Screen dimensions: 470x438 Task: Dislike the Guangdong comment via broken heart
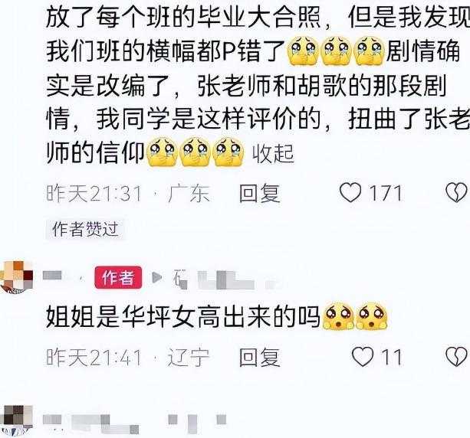point(456,193)
